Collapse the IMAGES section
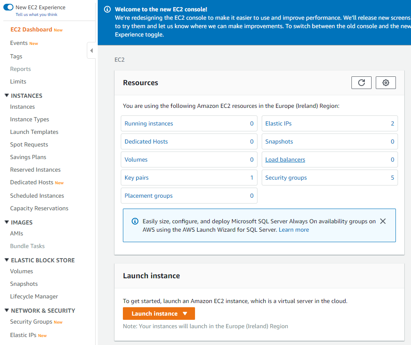This screenshot has width=411, height=345. [x=7, y=222]
